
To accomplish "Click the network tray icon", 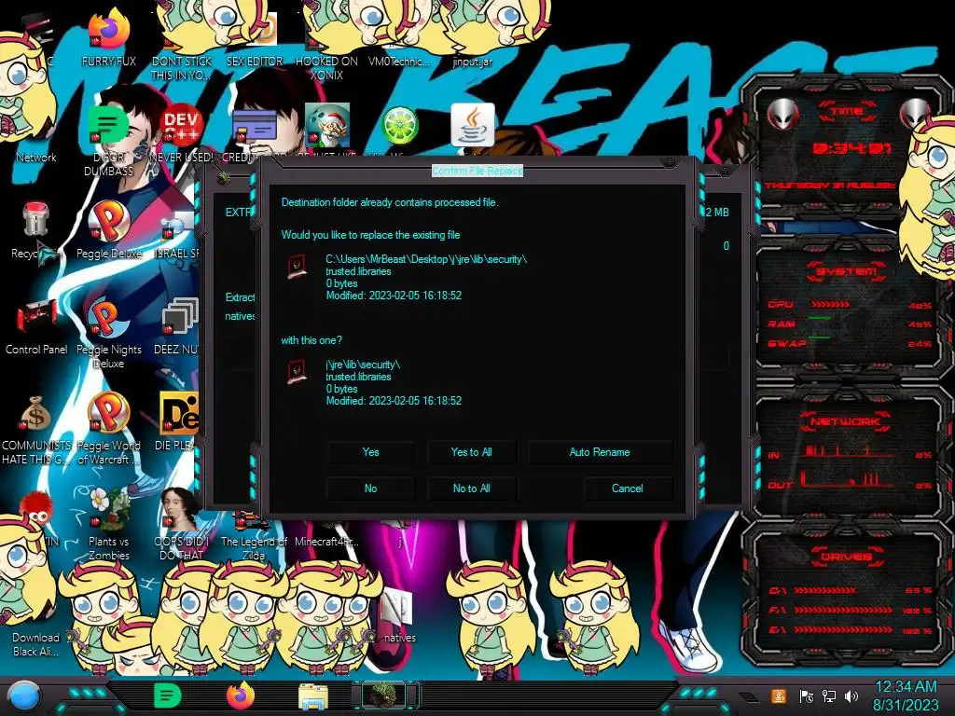I will 829,695.
